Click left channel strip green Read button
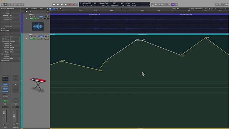Image resolution: width=229 pixels, height=129 pixels. point(5,101)
